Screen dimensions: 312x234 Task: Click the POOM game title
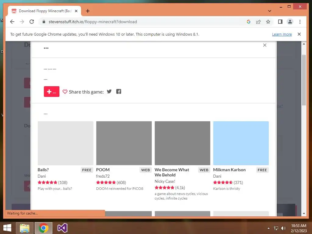[x=103, y=170]
